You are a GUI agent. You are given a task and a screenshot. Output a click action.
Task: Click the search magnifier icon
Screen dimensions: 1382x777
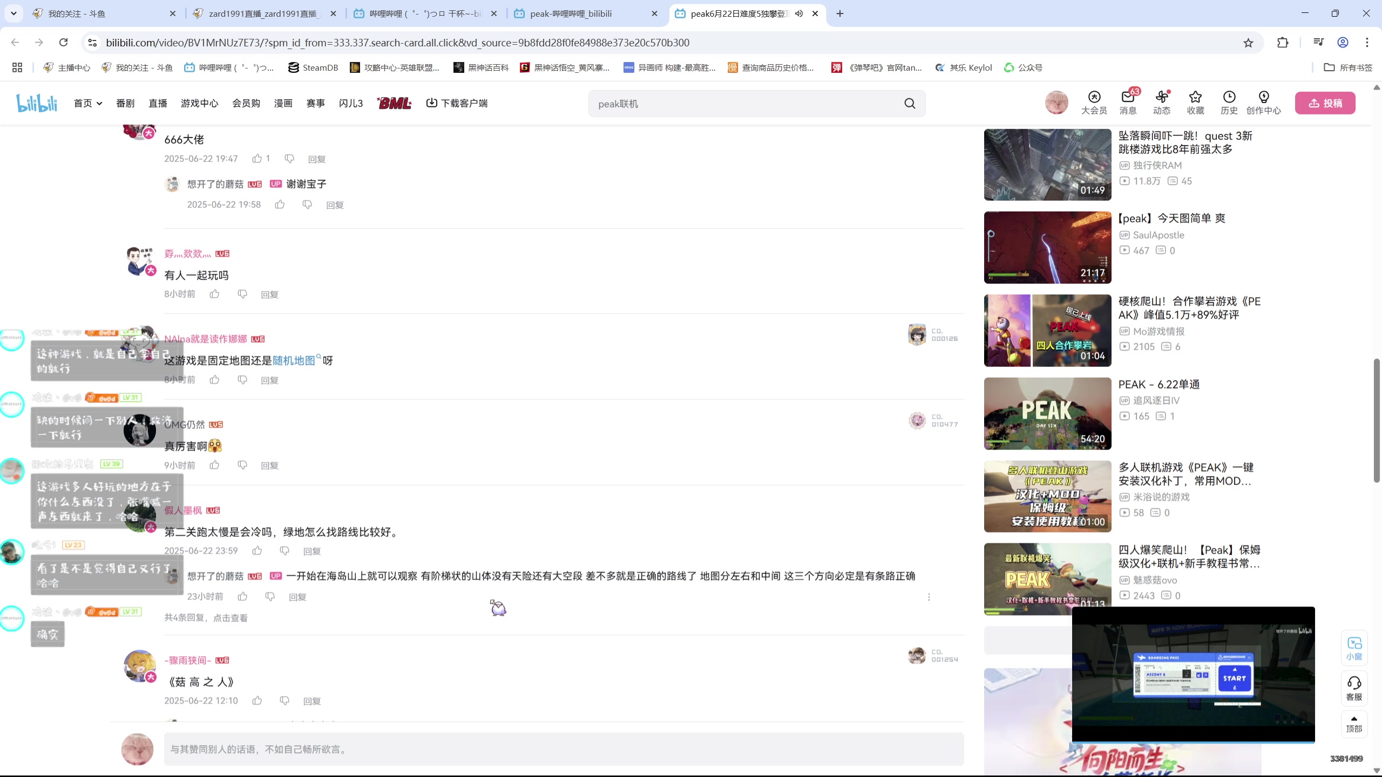coord(910,104)
